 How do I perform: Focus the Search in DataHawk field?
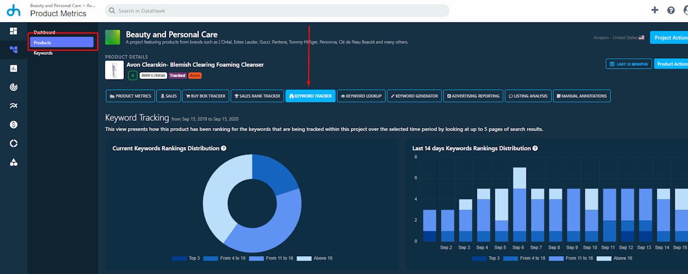(x=277, y=11)
